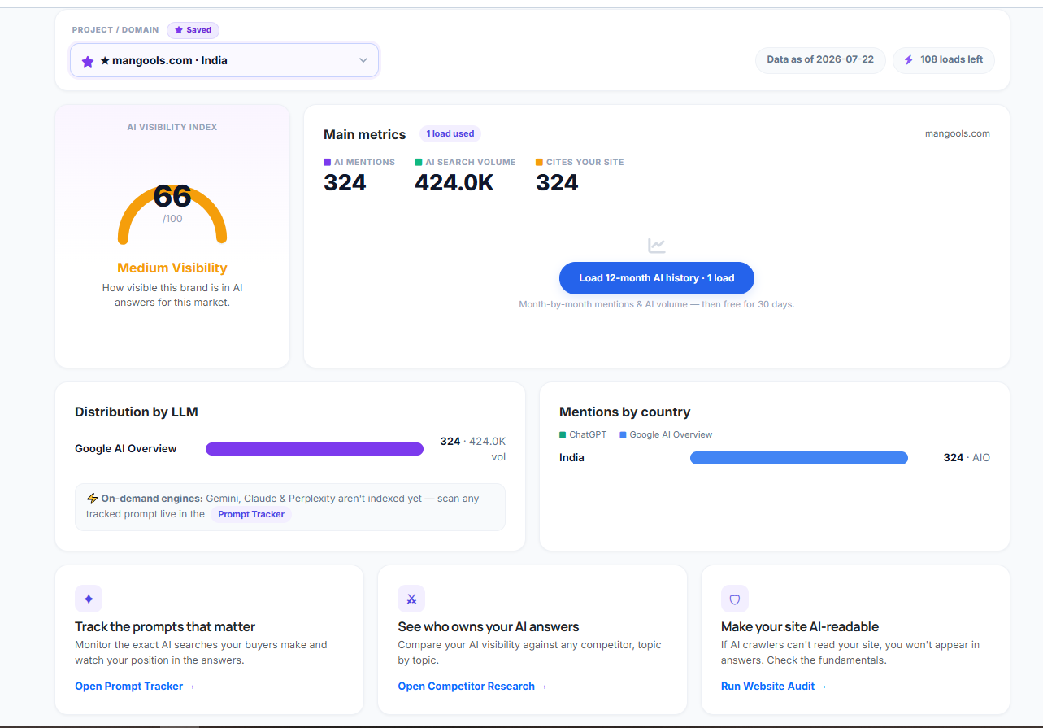The height and width of the screenshot is (728, 1043).
Task: Open the Prompt Tracker chip link
Action: (x=251, y=514)
